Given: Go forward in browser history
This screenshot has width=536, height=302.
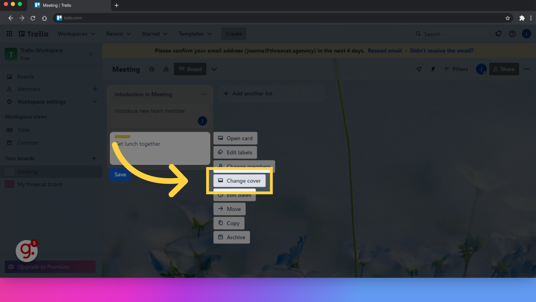Looking at the screenshot, I should pyautogui.click(x=22, y=18).
